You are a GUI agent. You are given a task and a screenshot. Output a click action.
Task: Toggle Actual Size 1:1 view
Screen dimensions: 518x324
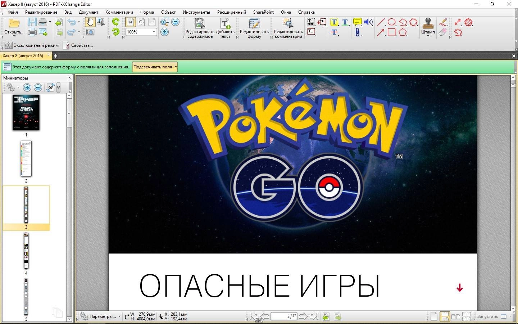(130, 22)
